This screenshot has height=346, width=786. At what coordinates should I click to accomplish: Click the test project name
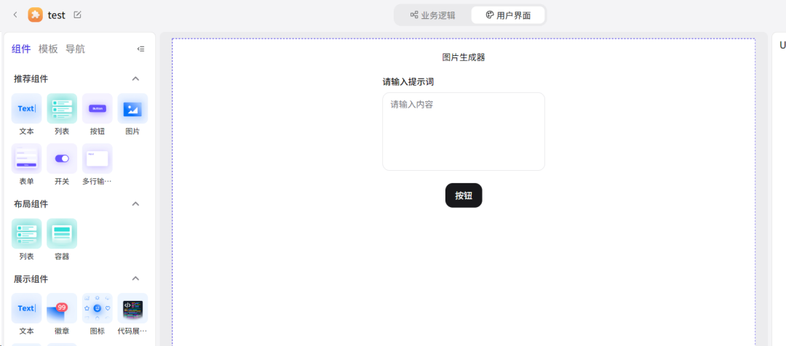click(57, 15)
